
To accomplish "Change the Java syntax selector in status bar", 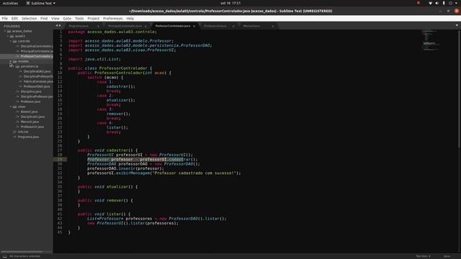I will pos(447,256).
